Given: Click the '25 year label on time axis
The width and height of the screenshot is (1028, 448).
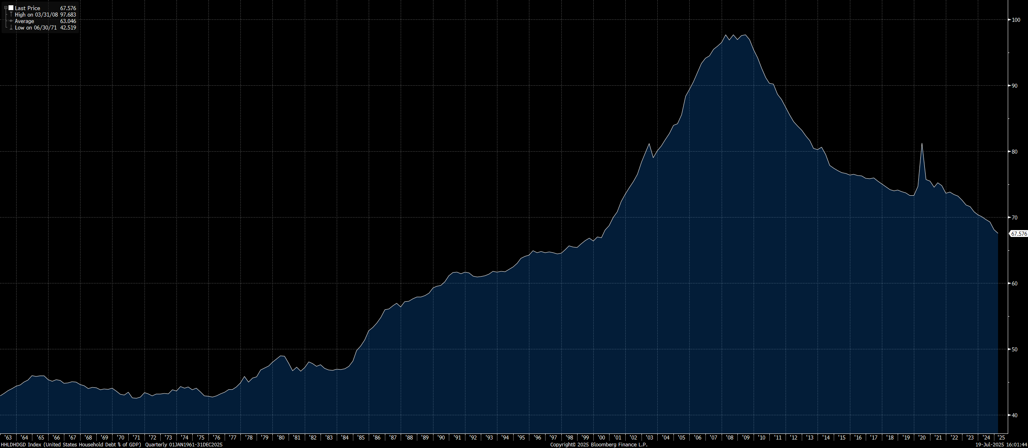Looking at the screenshot, I should tap(1002, 437).
